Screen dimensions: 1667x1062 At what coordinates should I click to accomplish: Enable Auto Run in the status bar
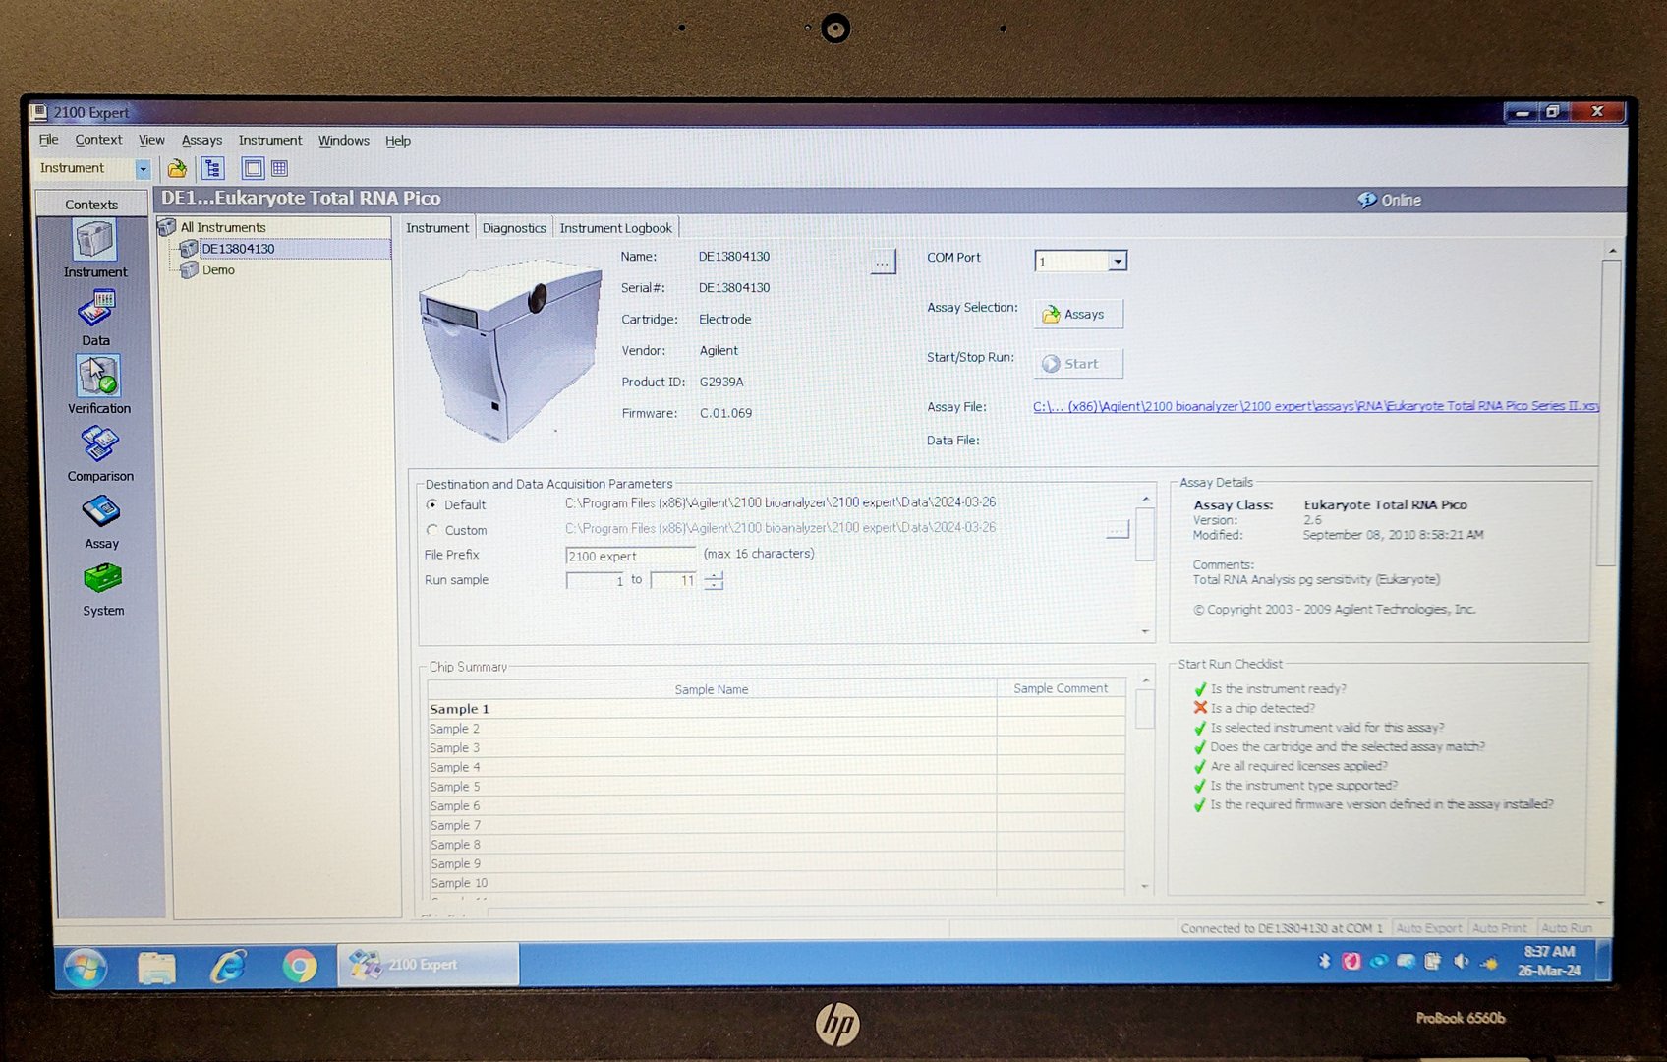click(x=1568, y=927)
